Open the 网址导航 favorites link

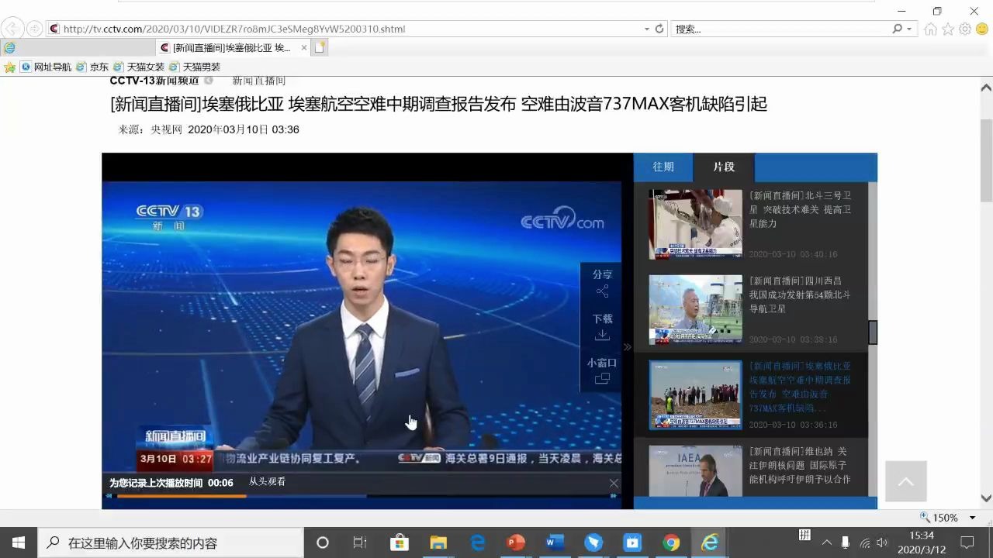coord(46,67)
